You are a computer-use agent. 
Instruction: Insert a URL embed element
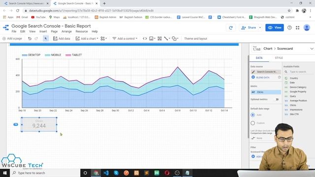click(x=145, y=38)
